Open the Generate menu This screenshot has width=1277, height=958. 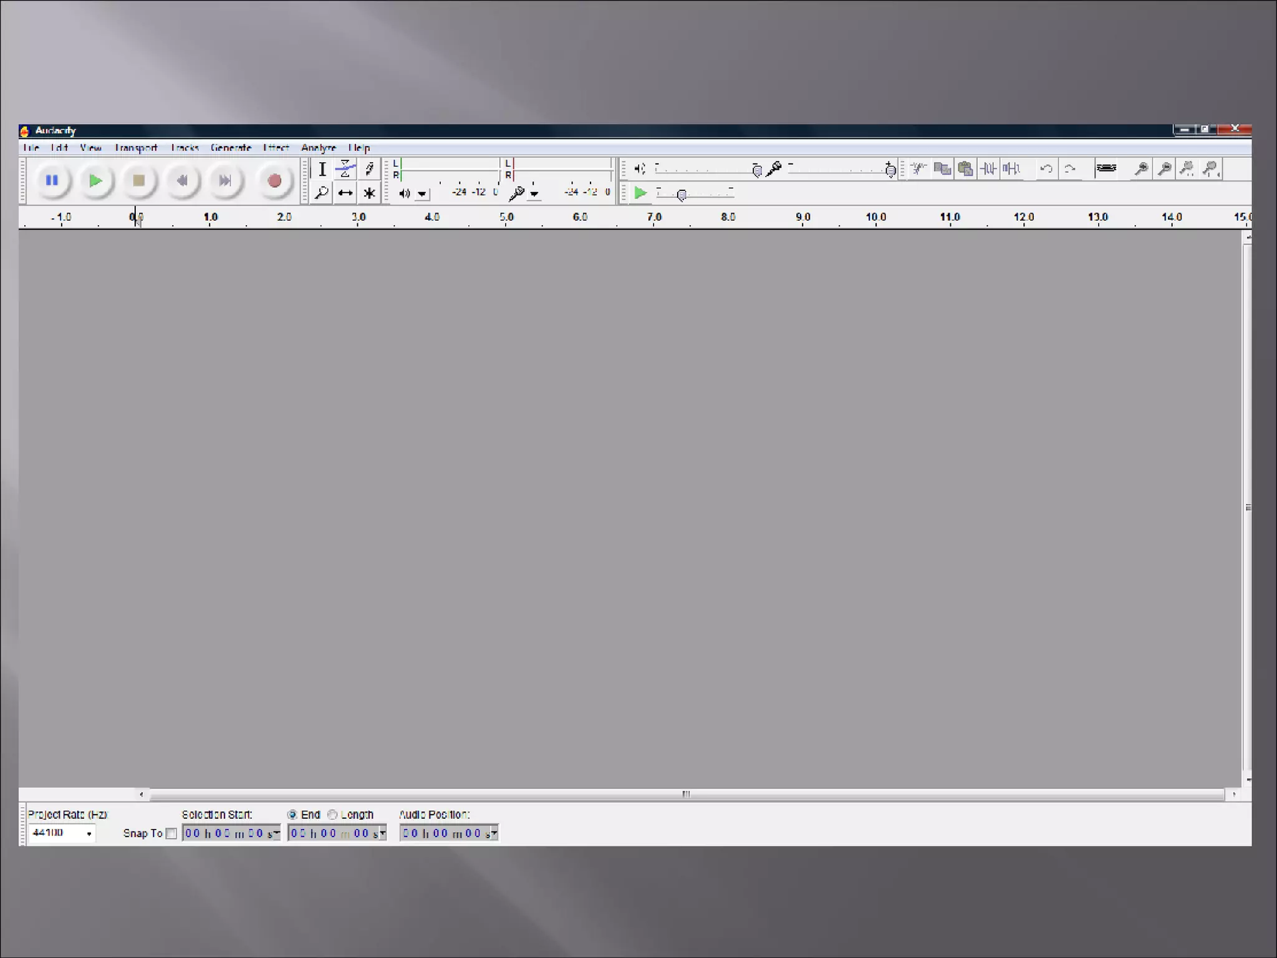click(231, 148)
